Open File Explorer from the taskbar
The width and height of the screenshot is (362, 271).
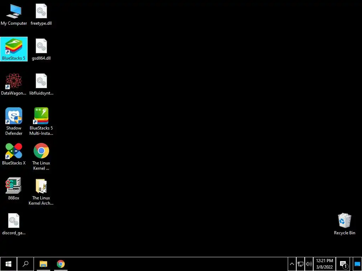click(x=43, y=264)
